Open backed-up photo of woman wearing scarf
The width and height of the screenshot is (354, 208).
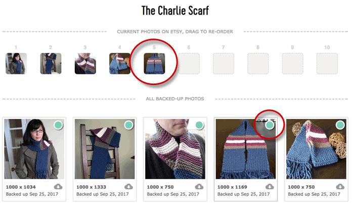click(x=34, y=149)
